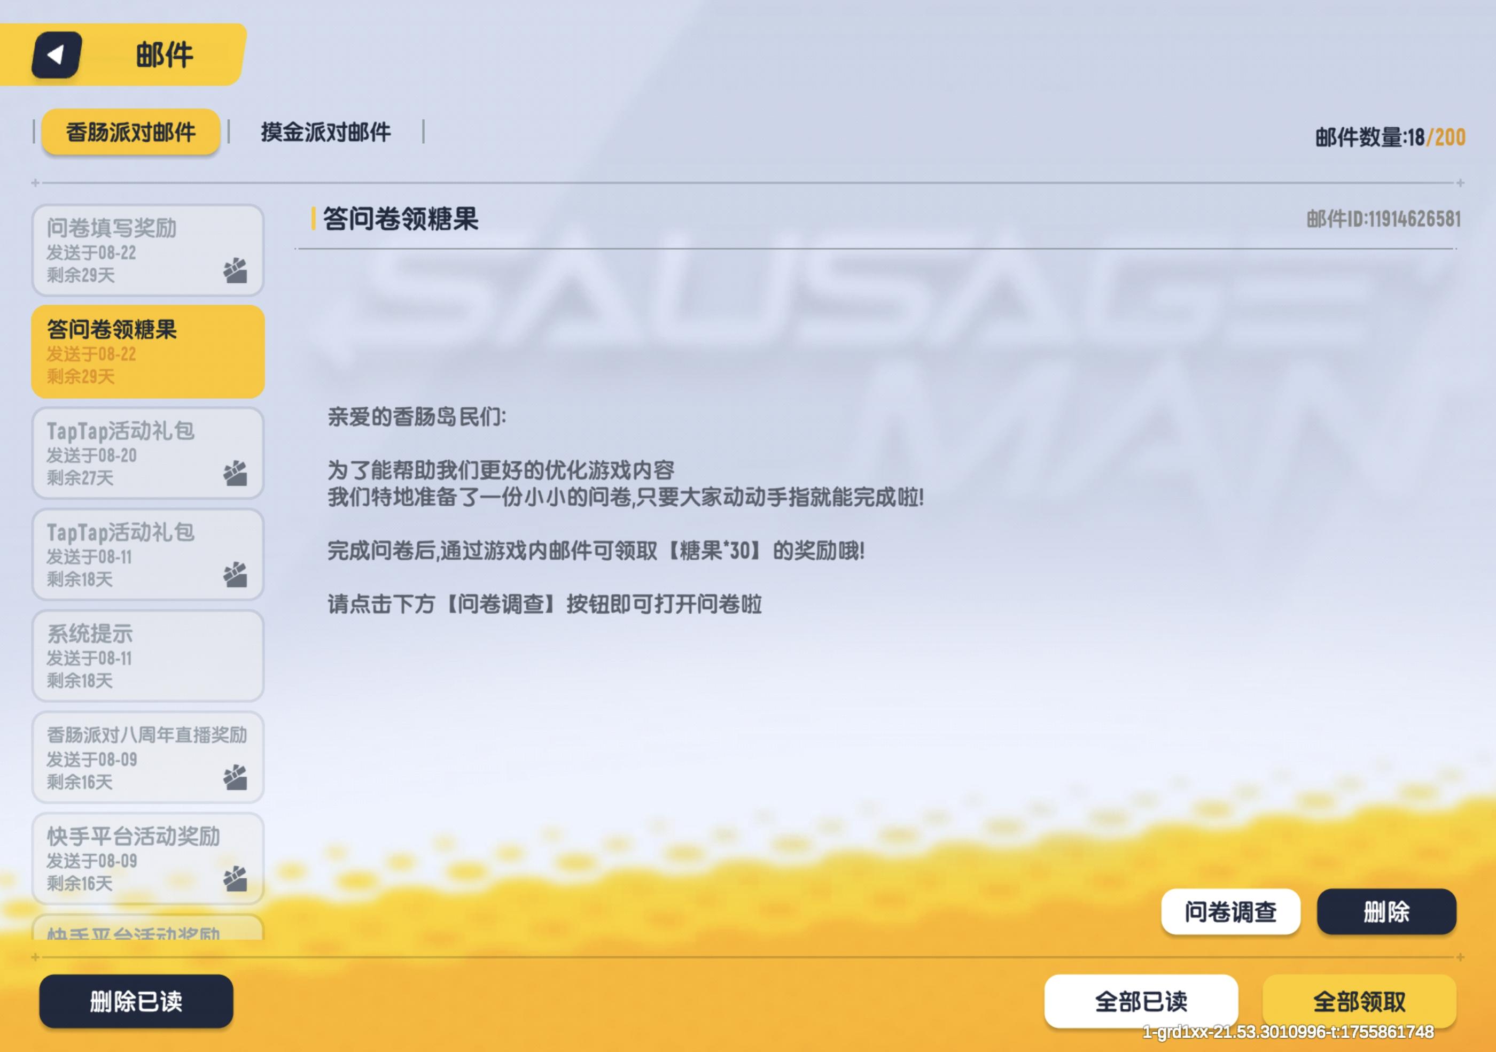Click gift icon on 问卷填写奖励 mail

click(235, 270)
